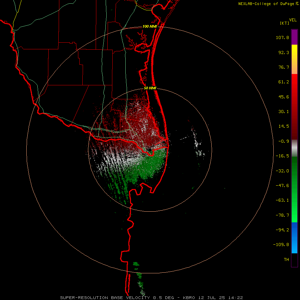Click the 107.8 velocity scale value

tap(282, 37)
